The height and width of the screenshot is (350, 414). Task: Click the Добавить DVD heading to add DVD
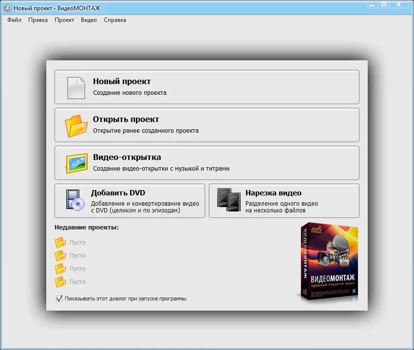(118, 193)
